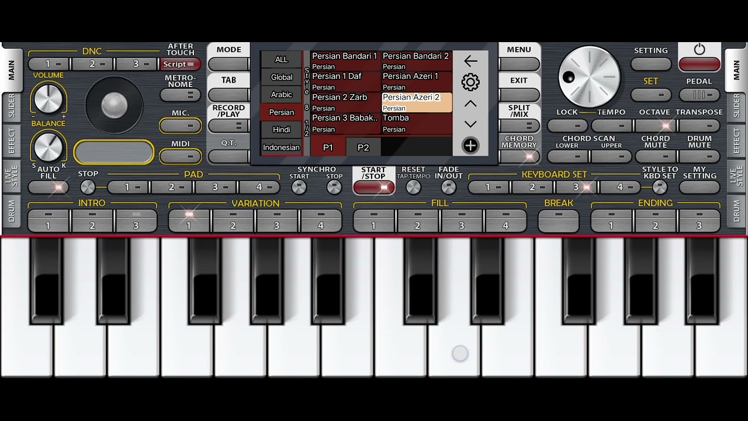The height and width of the screenshot is (421, 748).
Task: Open the left EFFECT side tab
Action: (x=11, y=141)
